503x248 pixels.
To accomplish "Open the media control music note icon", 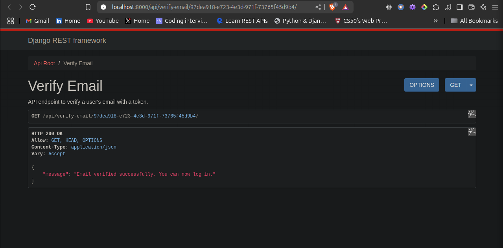I will pos(448,7).
